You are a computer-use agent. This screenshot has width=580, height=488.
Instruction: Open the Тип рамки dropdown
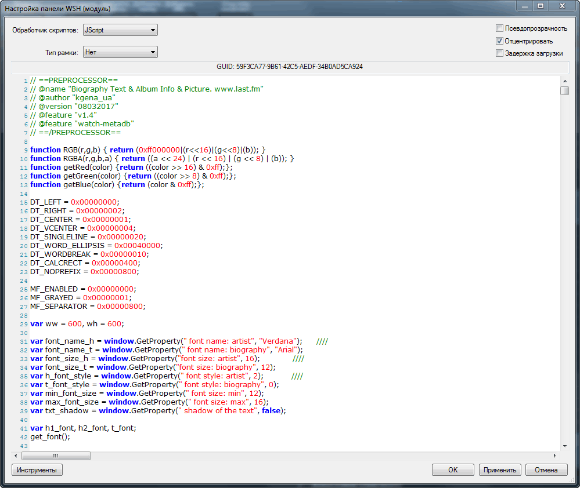(120, 52)
